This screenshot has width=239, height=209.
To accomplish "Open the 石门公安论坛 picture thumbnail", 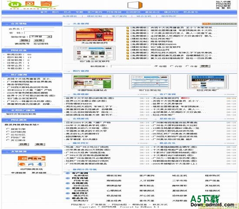I will pyautogui.click(x=150, y=82).
